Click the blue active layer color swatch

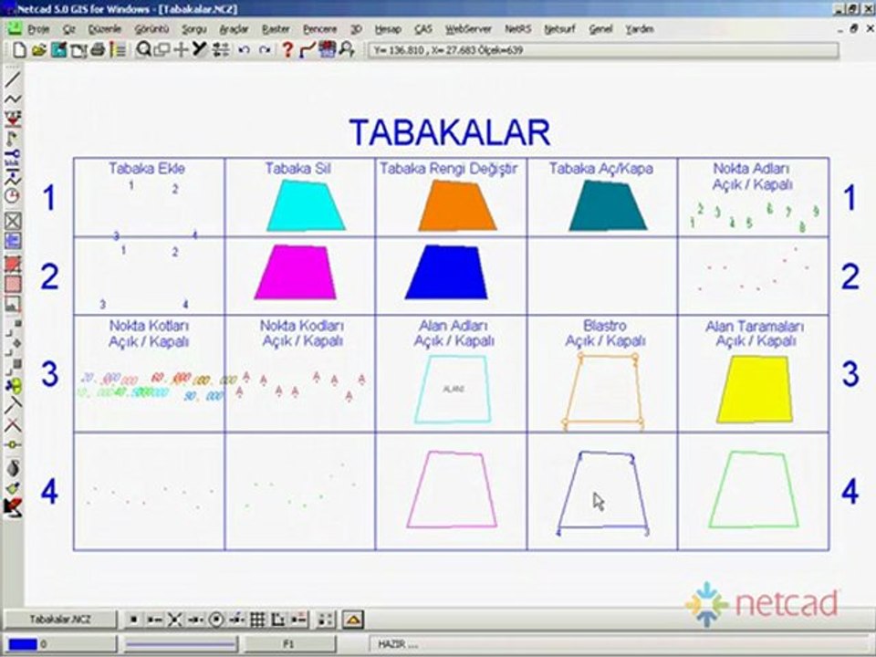pos(22,644)
